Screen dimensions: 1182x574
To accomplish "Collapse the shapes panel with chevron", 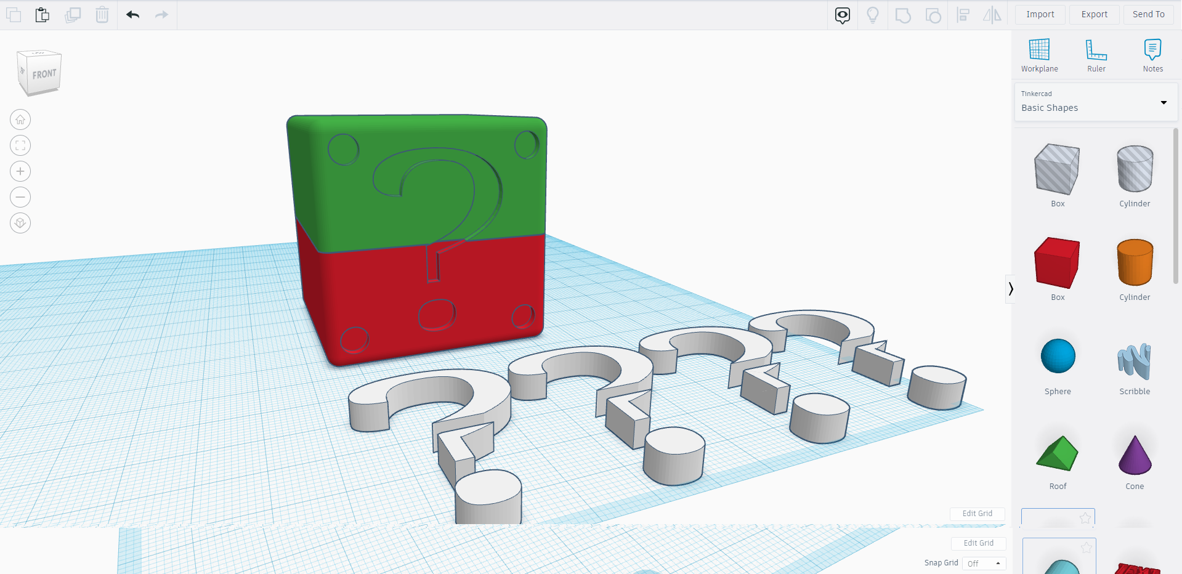I will (1011, 289).
